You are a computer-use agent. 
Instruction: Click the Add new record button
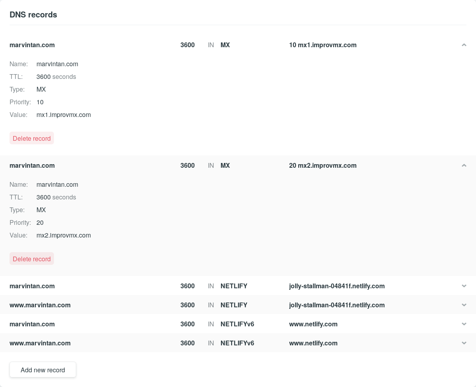43,370
